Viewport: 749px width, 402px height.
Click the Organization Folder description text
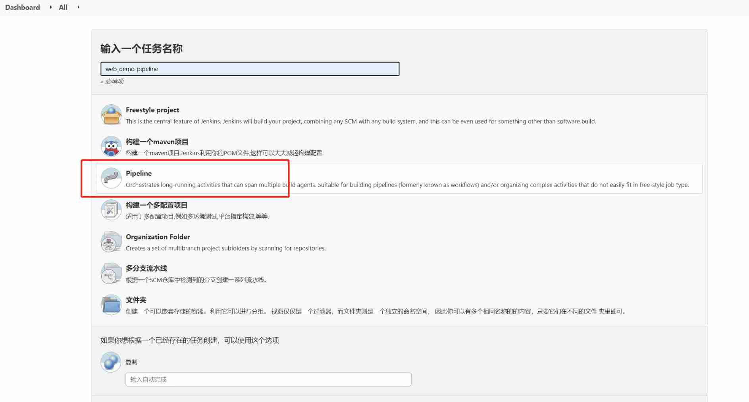[226, 248]
